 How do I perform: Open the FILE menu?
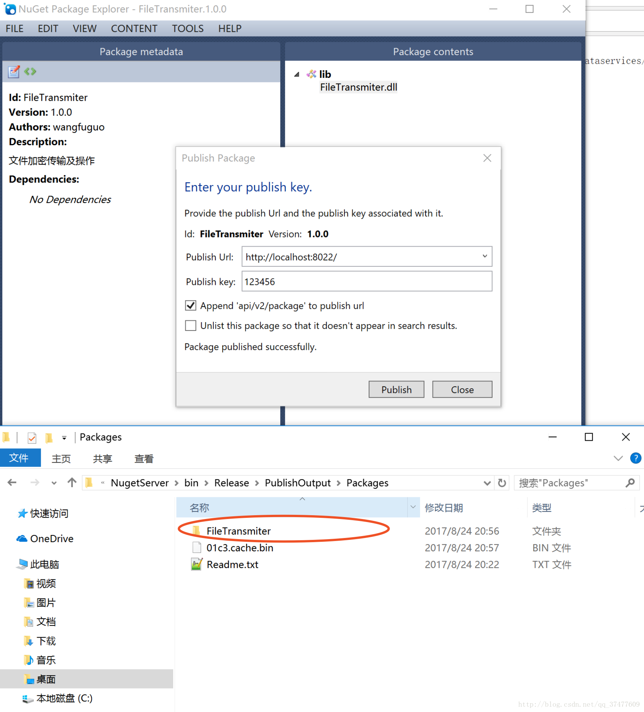pos(14,28)
